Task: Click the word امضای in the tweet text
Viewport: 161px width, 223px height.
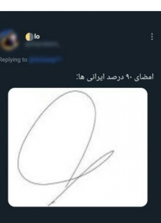Action: (x=144, y=77)
